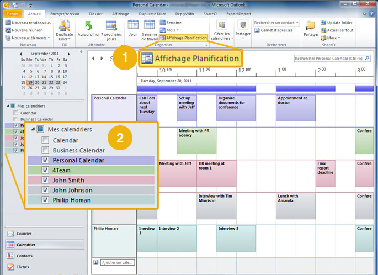Click small Affichage Planification button in ribbon

coord(183,38)
